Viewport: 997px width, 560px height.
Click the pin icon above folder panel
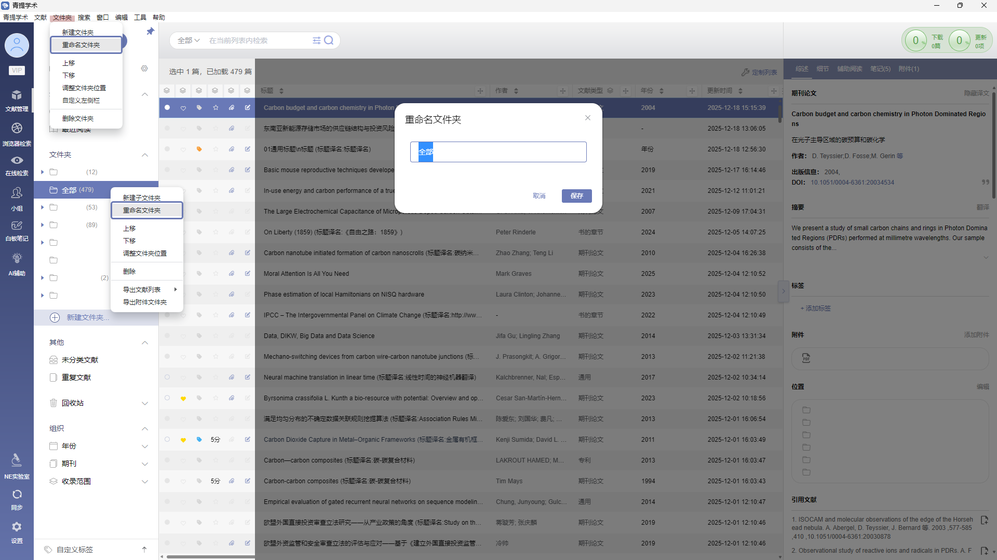click(x=150, y=32)
